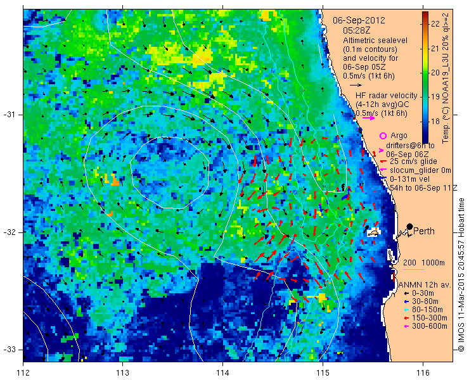Click the white island patch west of Perth

coord(373,232)
